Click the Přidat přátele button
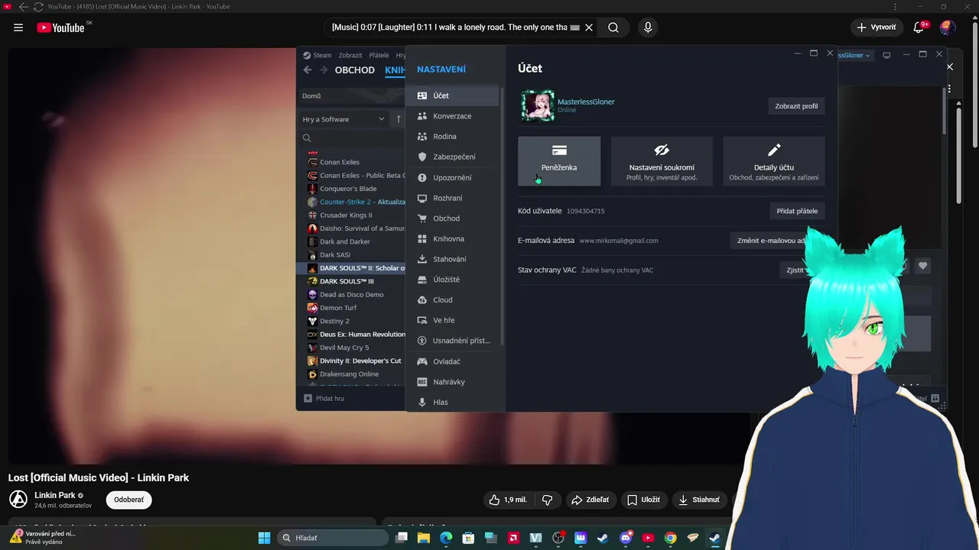 [797, 211]
